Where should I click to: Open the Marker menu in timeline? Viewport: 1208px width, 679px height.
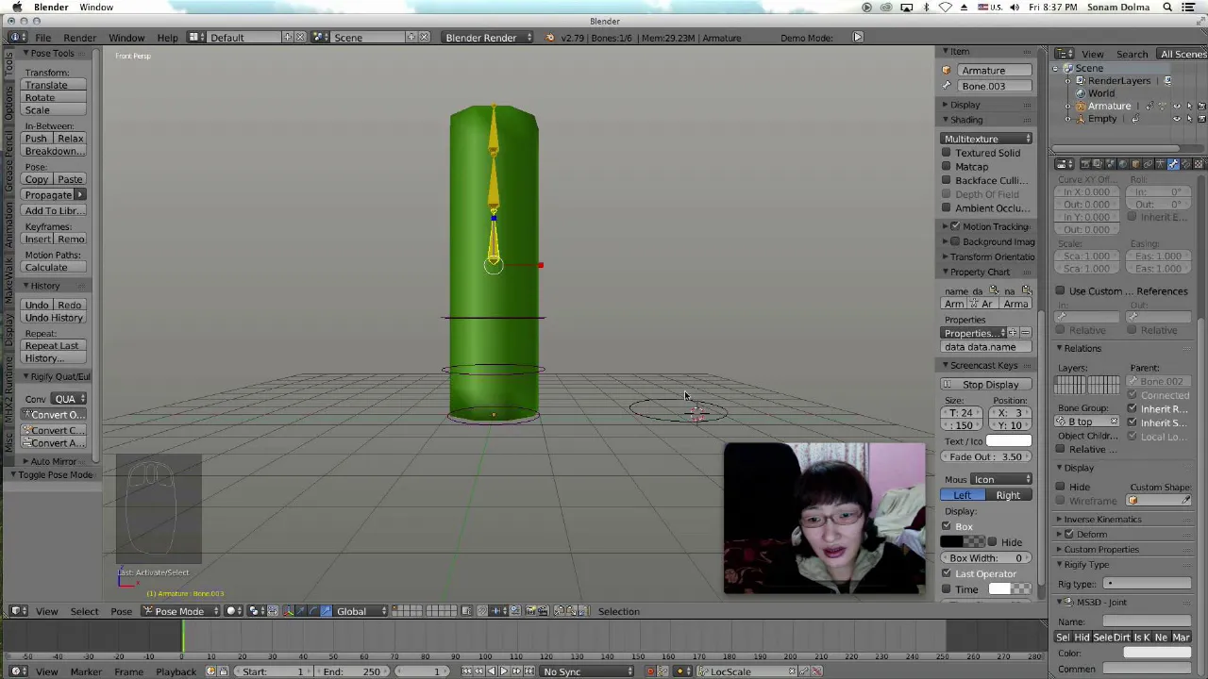tap(86, 671)
